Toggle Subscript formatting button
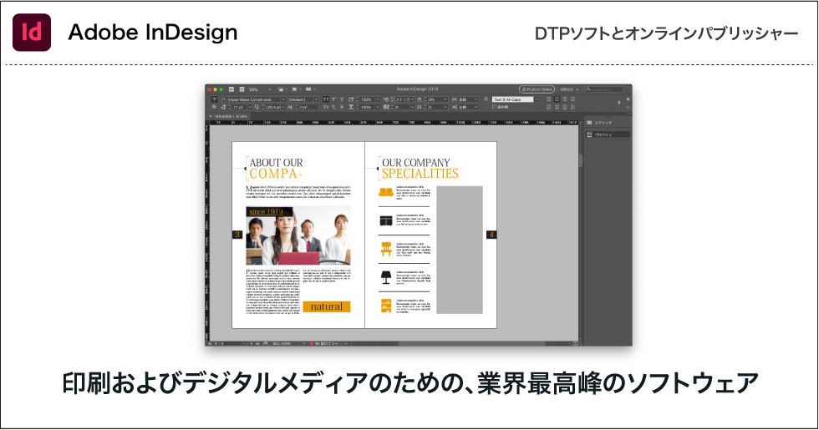 tap(333, 107)
